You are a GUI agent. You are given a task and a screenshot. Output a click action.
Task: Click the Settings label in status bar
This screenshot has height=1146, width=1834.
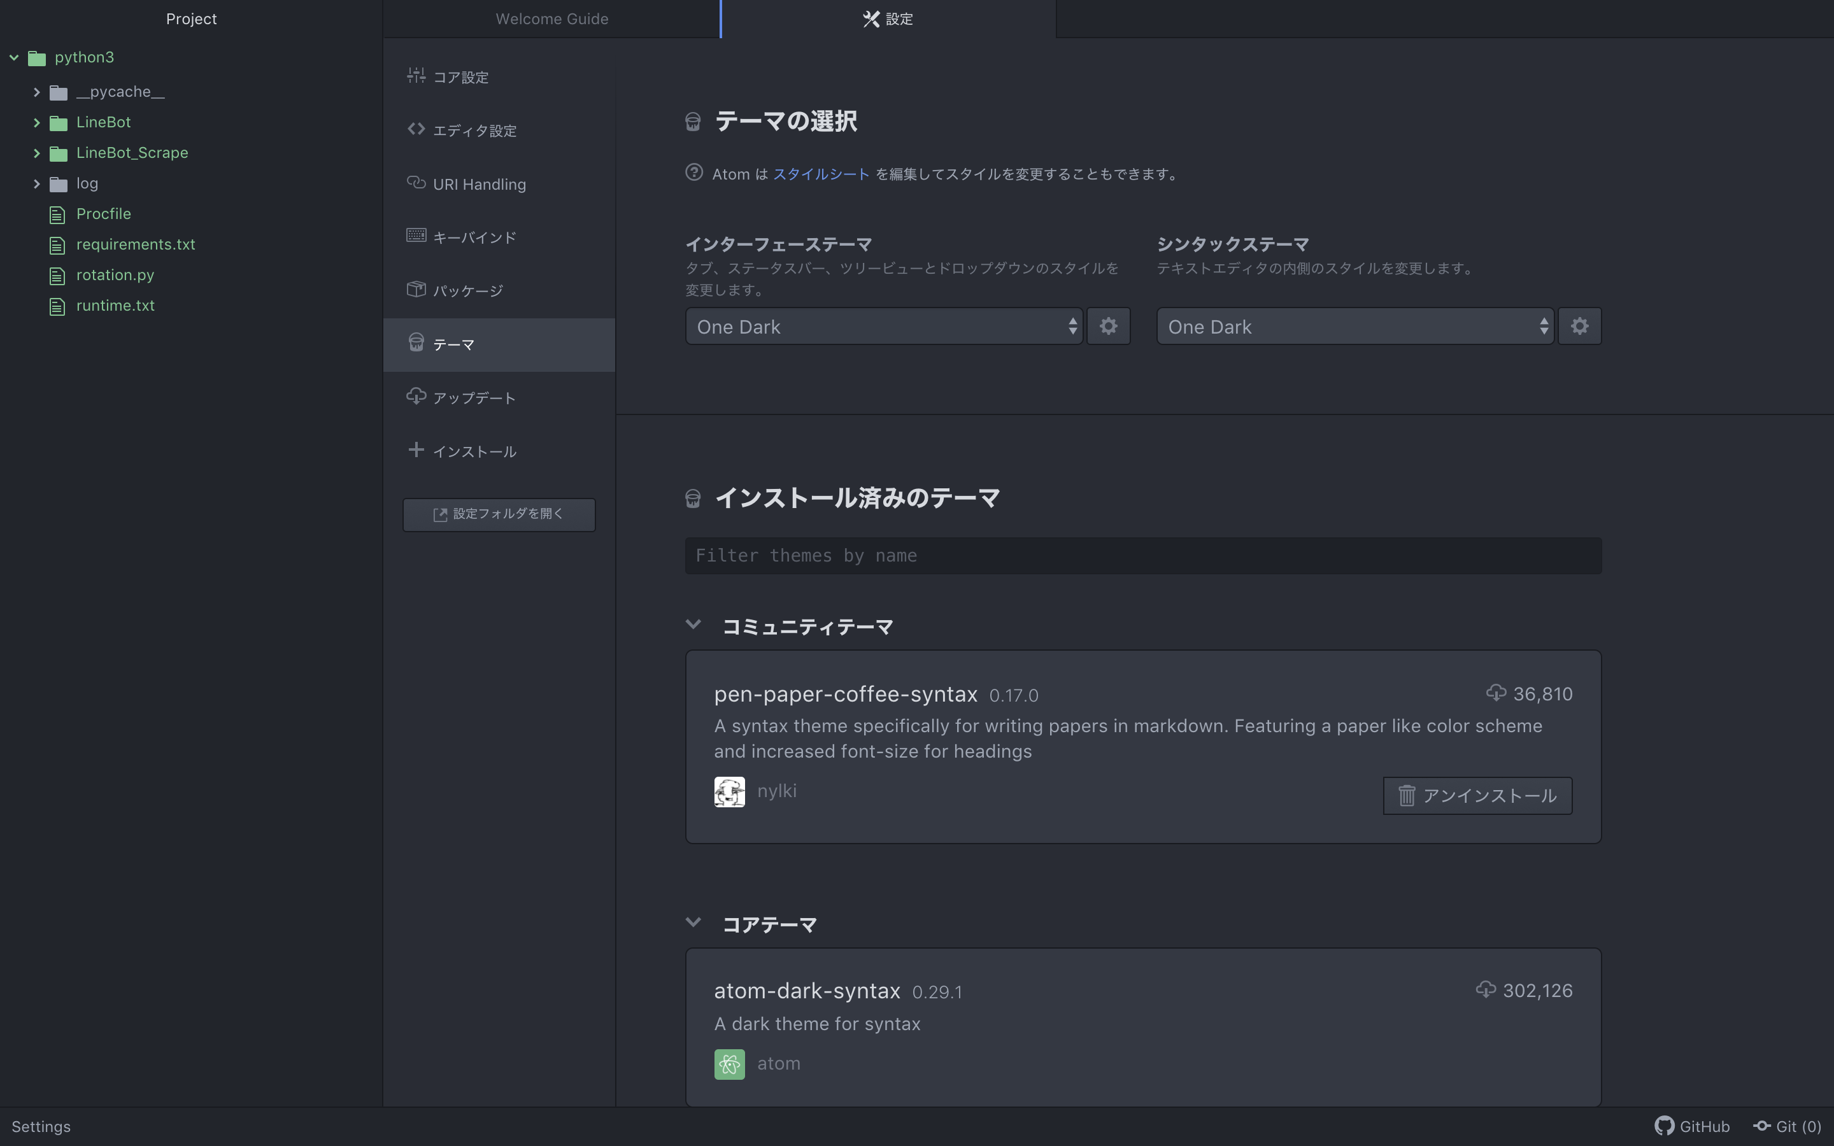tap(41, 1126)
